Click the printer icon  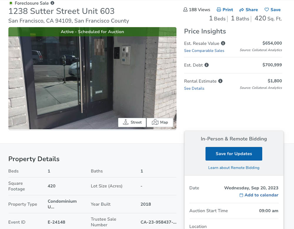(219, 10)
